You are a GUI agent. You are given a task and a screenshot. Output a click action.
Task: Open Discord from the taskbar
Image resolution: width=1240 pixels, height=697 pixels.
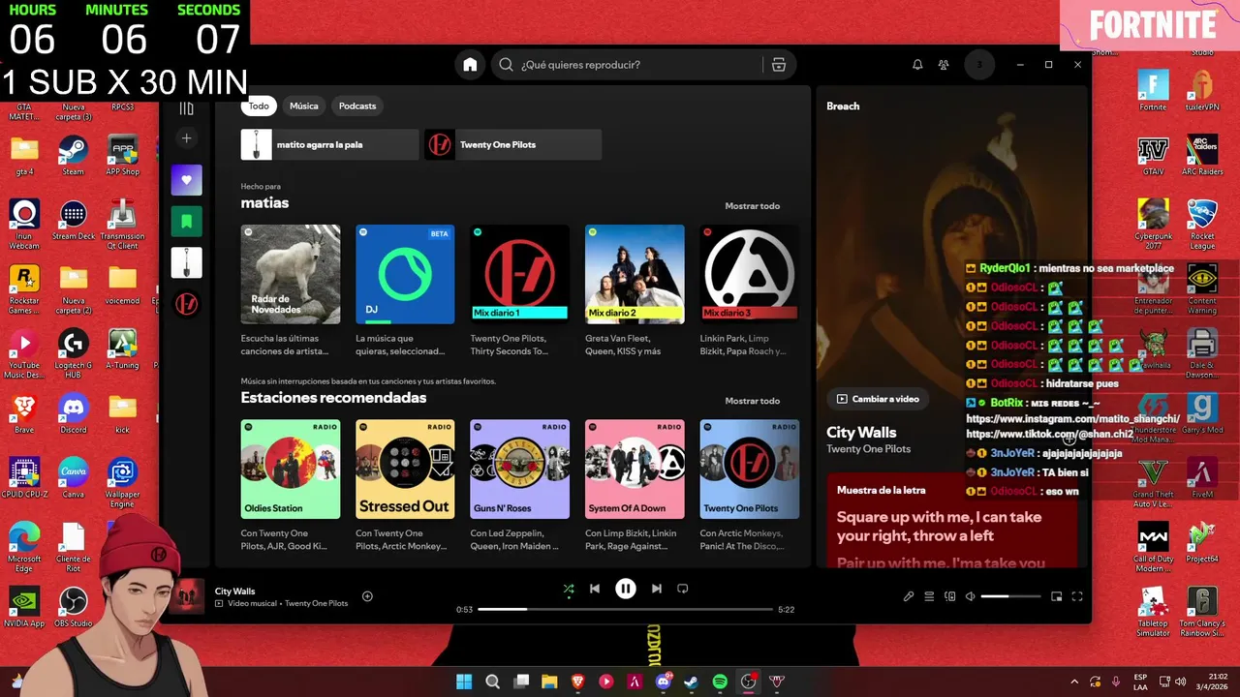(664, 682)
